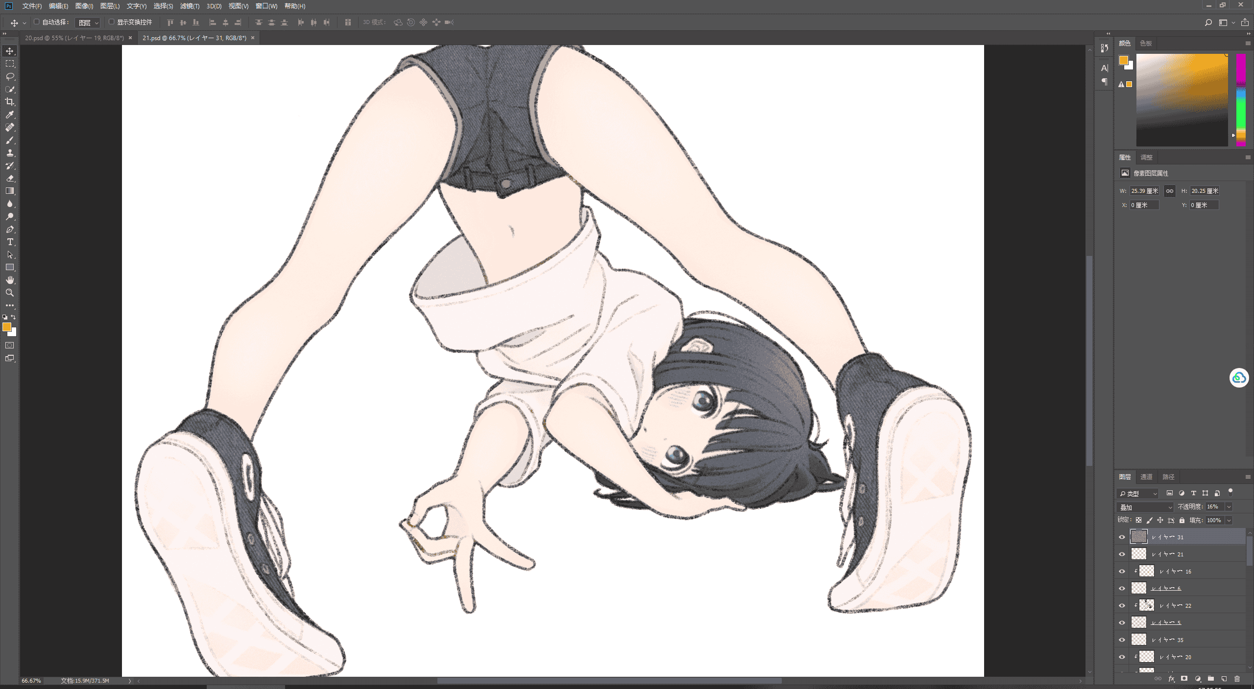Image resolution: width=1254 pixels, height=689 pixels.
Task: Click the foreground color swatch in toolbar
Action: tap(7, 327)
